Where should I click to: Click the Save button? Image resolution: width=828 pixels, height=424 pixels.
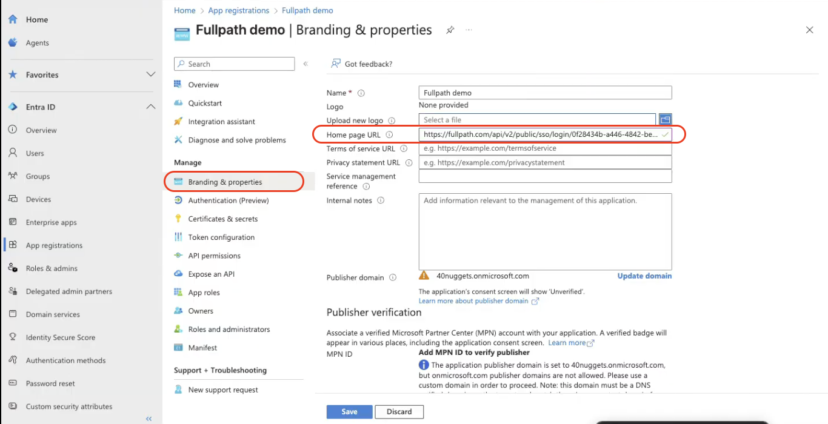pos(349,412)
